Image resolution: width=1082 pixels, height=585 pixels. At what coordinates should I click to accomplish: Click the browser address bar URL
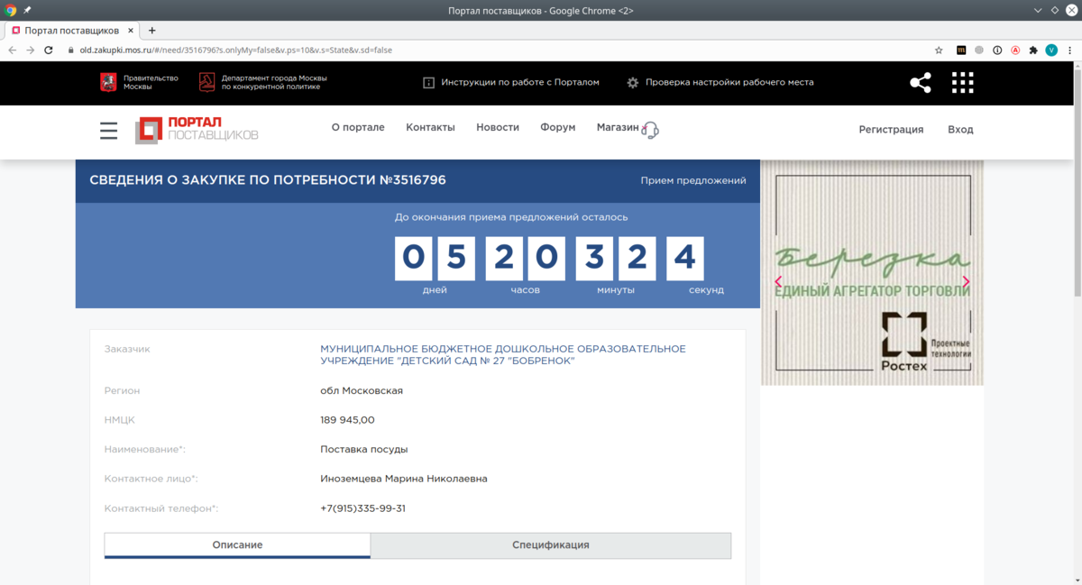235,50
